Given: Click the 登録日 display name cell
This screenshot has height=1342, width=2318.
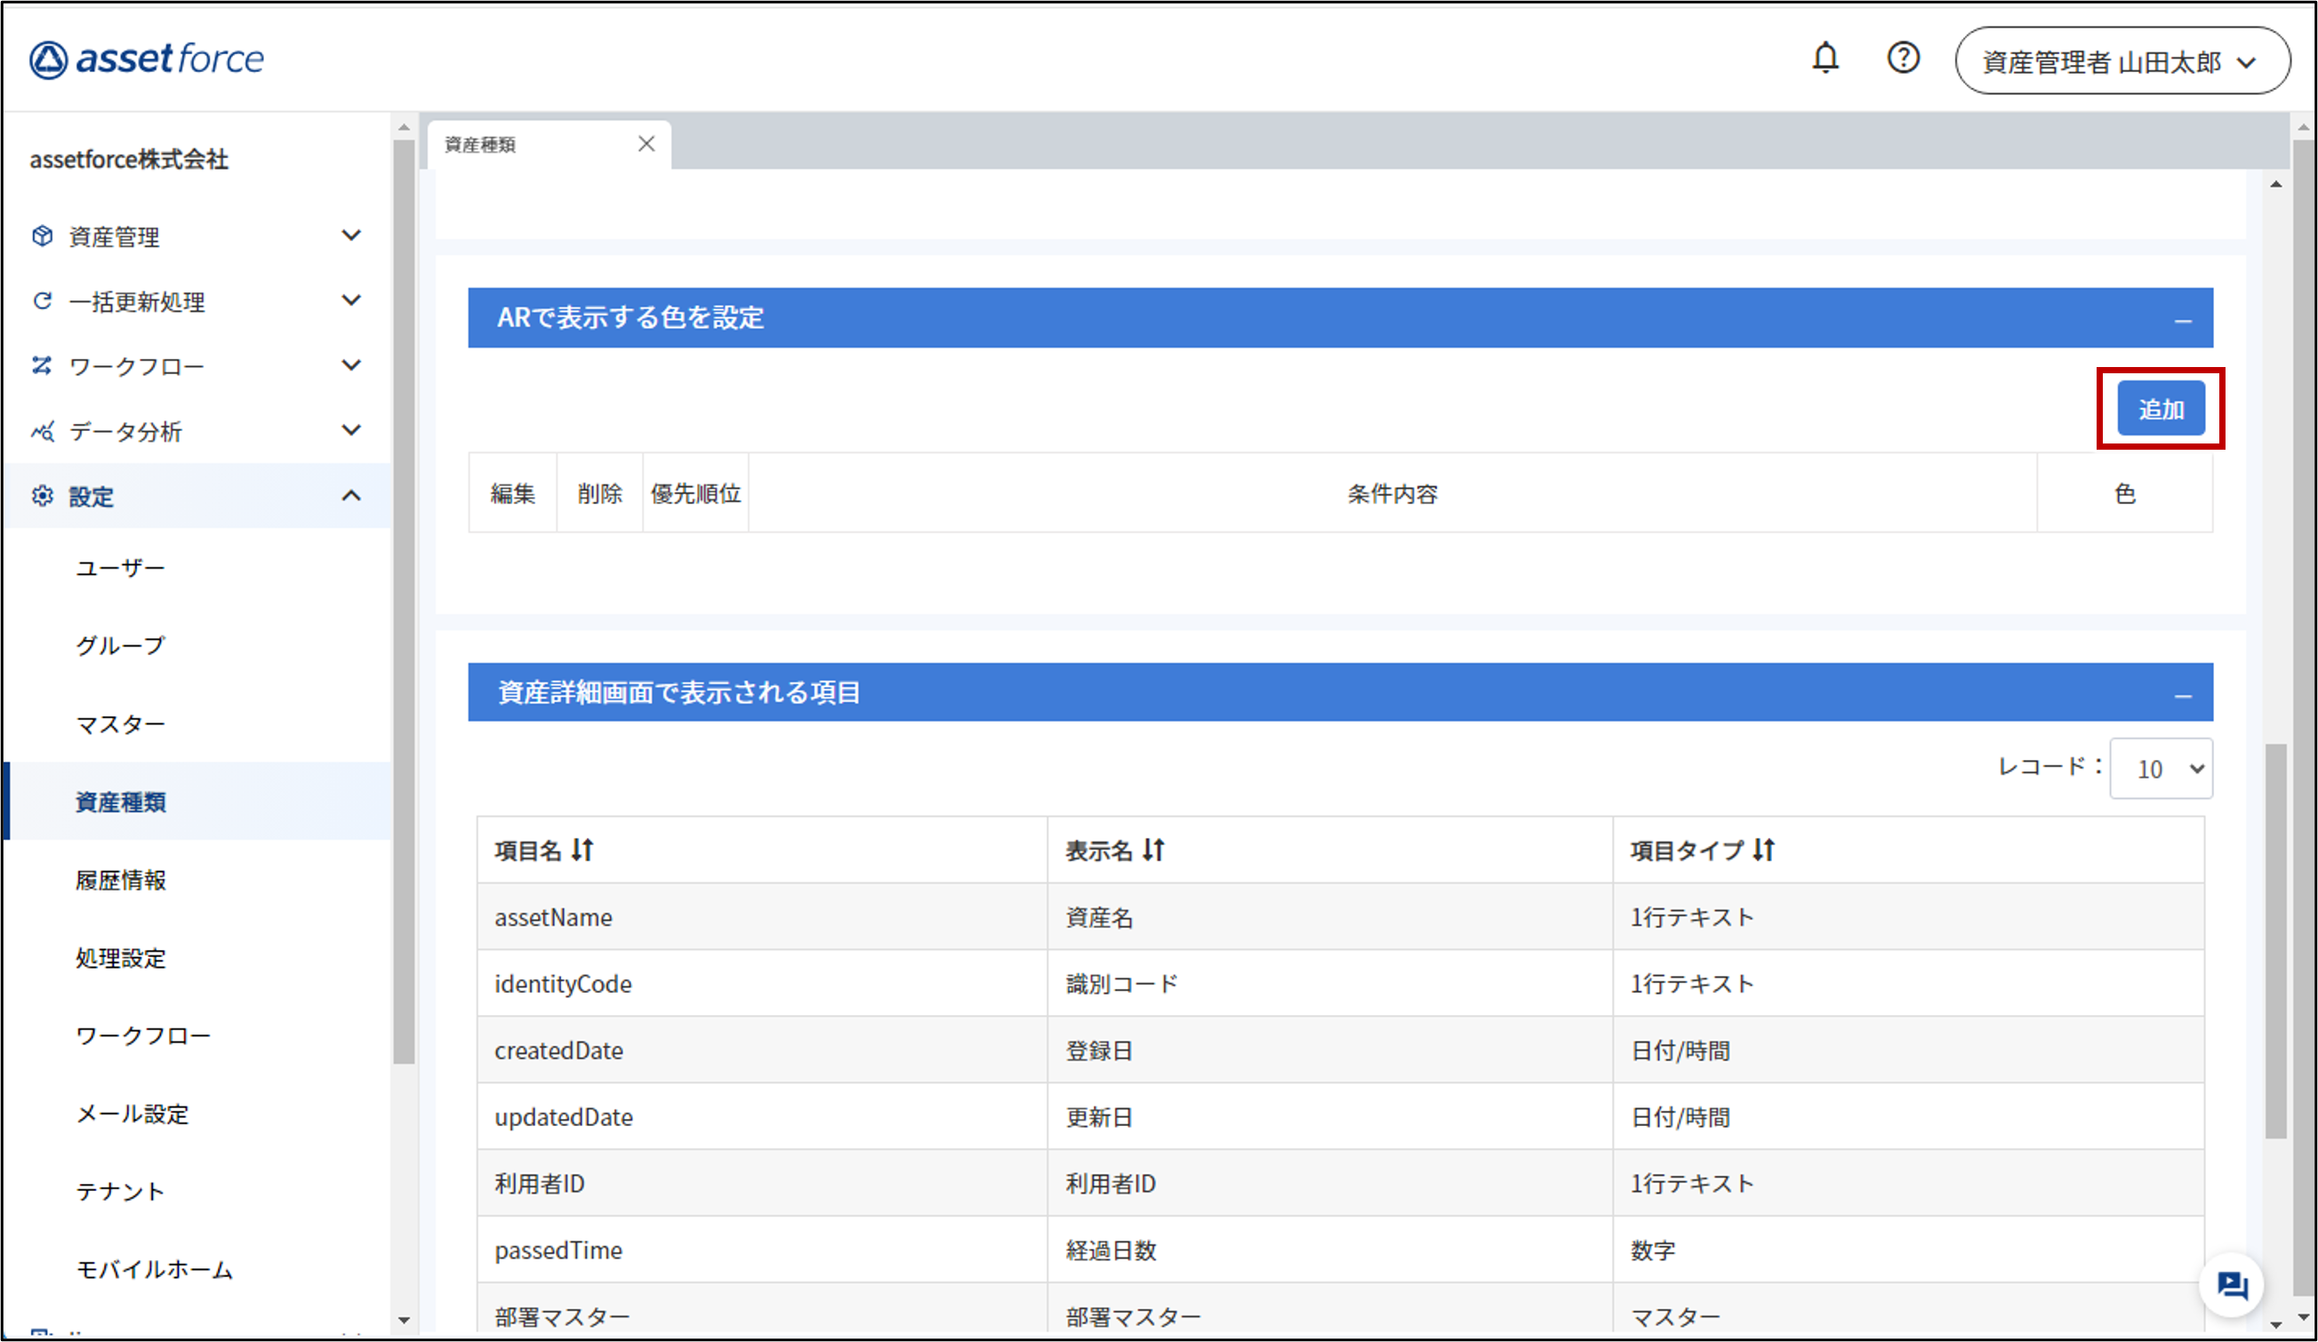Looking at the screenshot, I should [1330, 1050].
